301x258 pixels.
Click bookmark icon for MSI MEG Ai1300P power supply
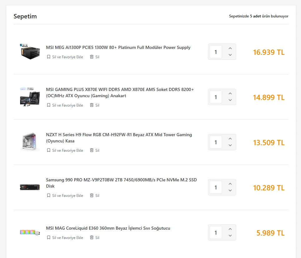(48, 57)
